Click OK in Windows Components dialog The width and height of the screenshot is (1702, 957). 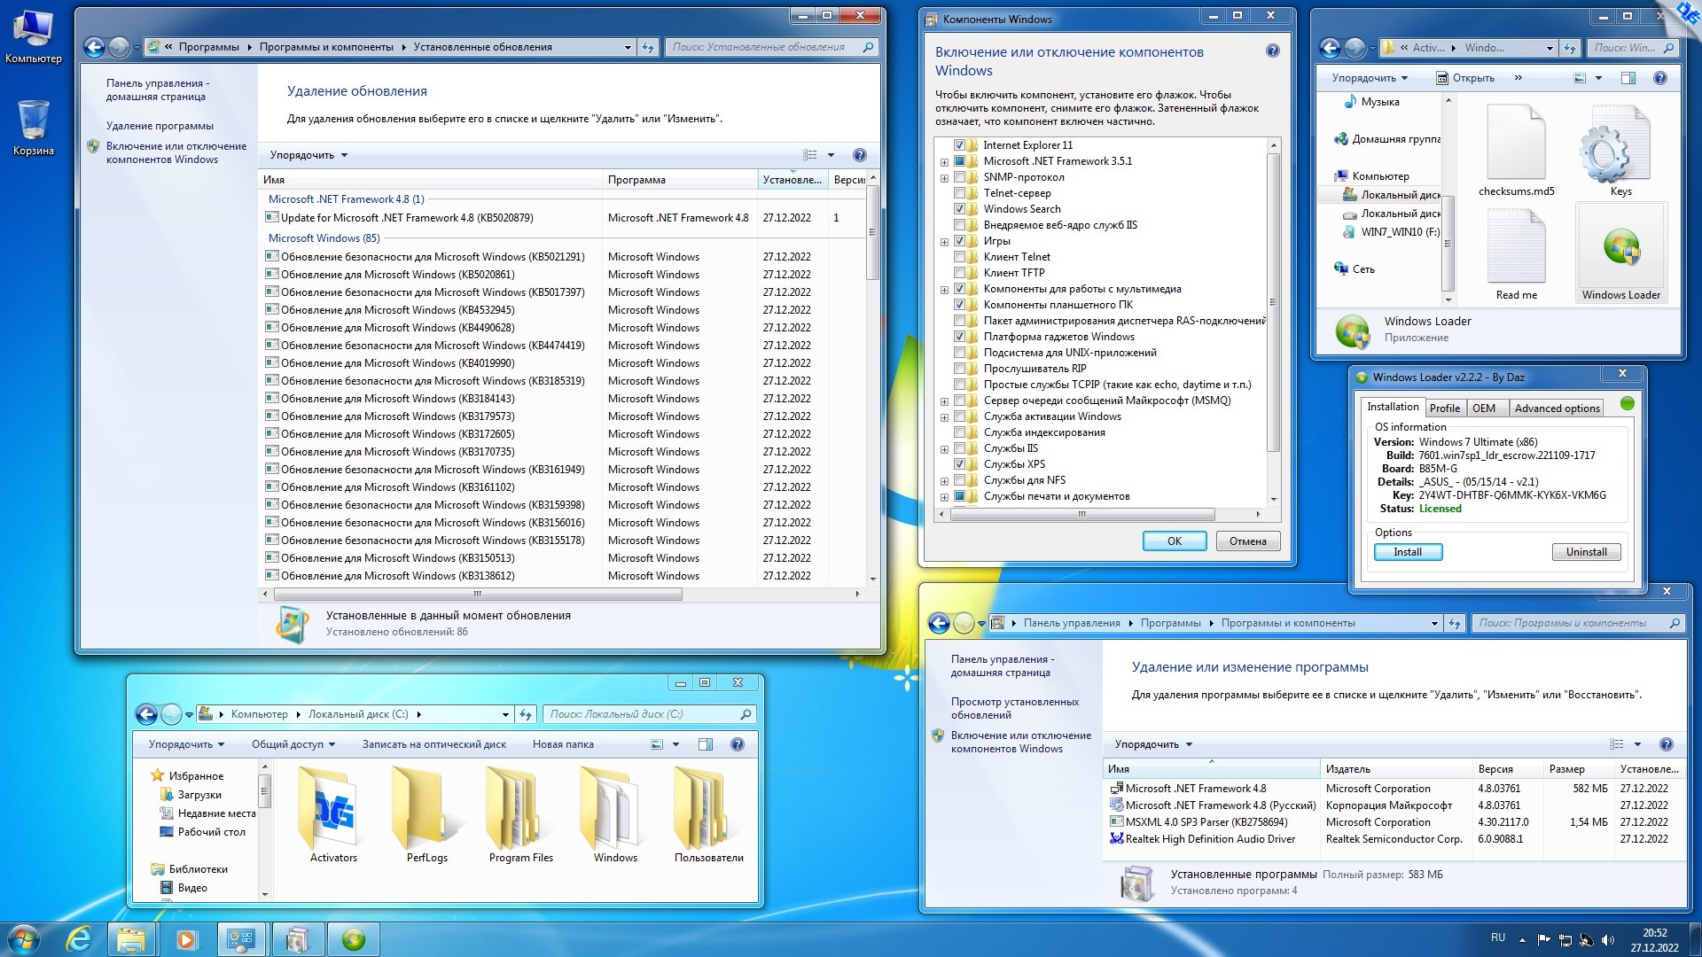(x=1175, y=541)
